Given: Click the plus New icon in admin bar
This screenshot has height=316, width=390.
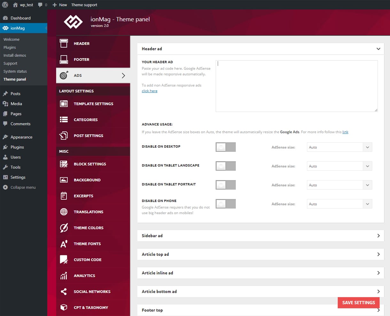Looking at the screenshot, I should pos(55,5).
